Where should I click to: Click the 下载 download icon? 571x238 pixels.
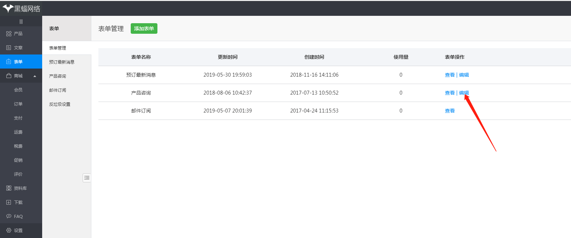[x=9, y=202]
